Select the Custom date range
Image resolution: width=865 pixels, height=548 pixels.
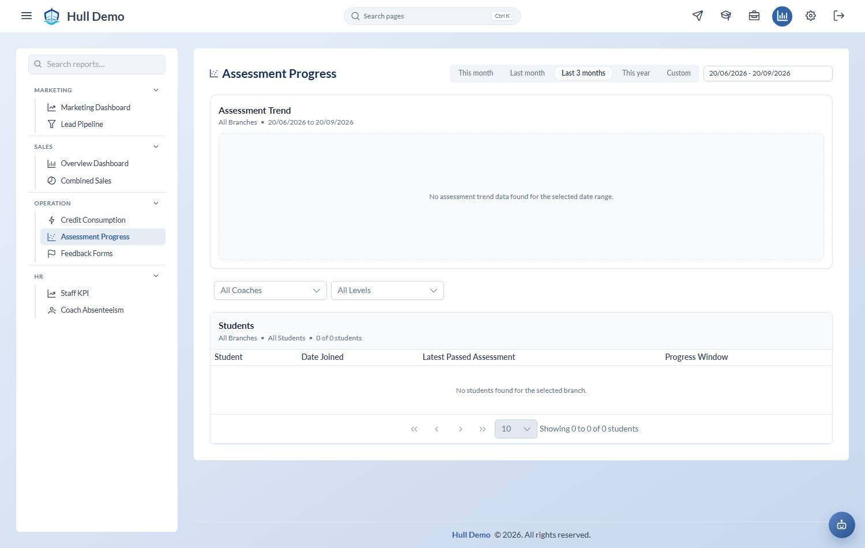(679, 73)
